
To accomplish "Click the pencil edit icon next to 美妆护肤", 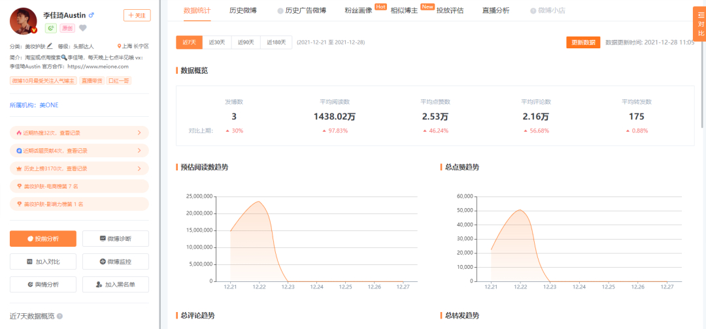I will pyautogui.click(x=50, y=46).
